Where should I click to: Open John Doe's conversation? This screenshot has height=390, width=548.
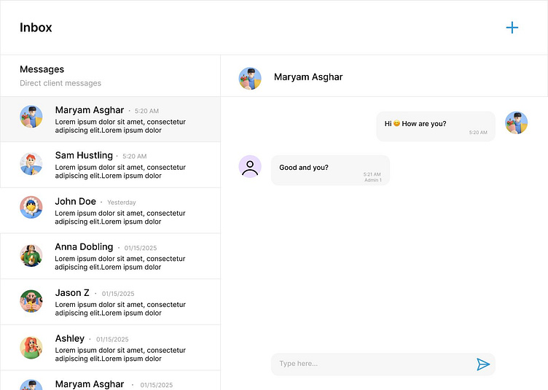(110, 211)
